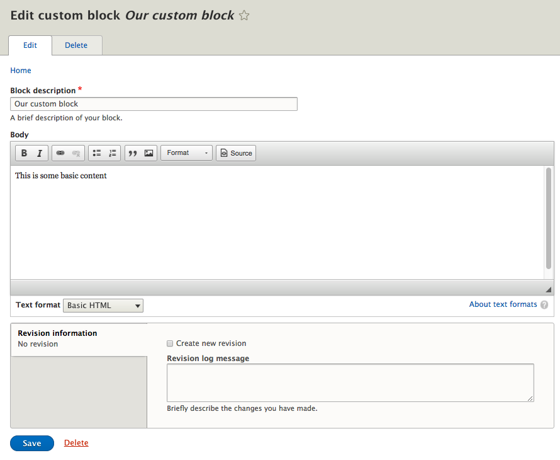Enable the Create new revision checkbox

click(x=170, y=343)
